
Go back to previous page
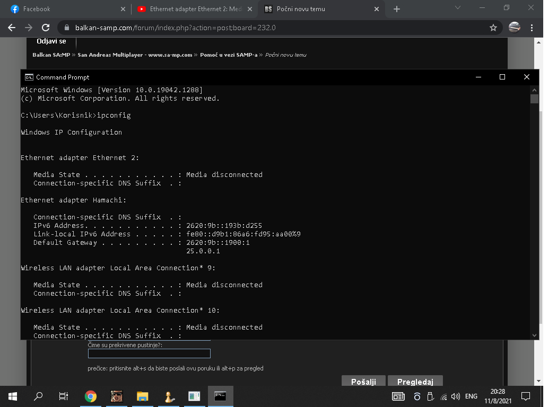click(x=12, y=28)
